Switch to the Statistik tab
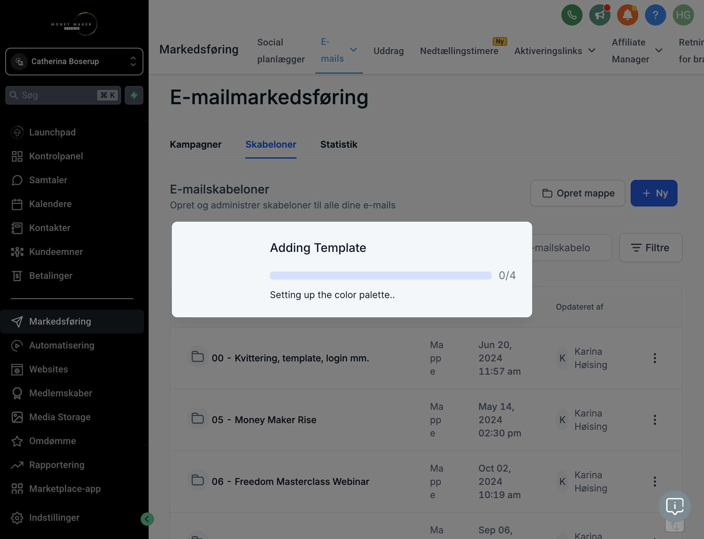The width and height of the screenshot is (704, 539). coord(339,144)
